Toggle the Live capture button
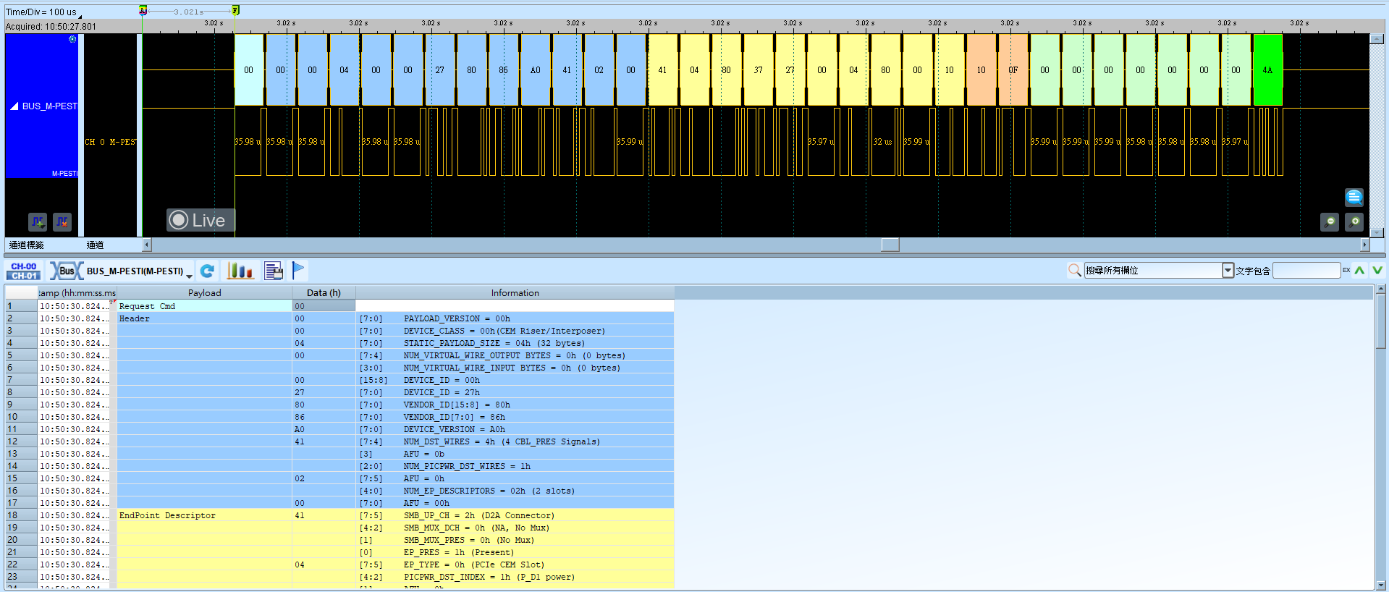This screenshot has height=592, width=1389. (200, 220)
